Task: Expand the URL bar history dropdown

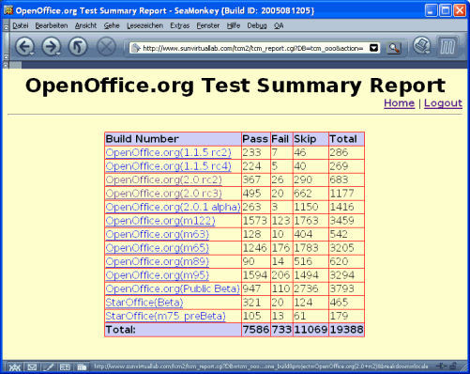Action: click(373, 48)
